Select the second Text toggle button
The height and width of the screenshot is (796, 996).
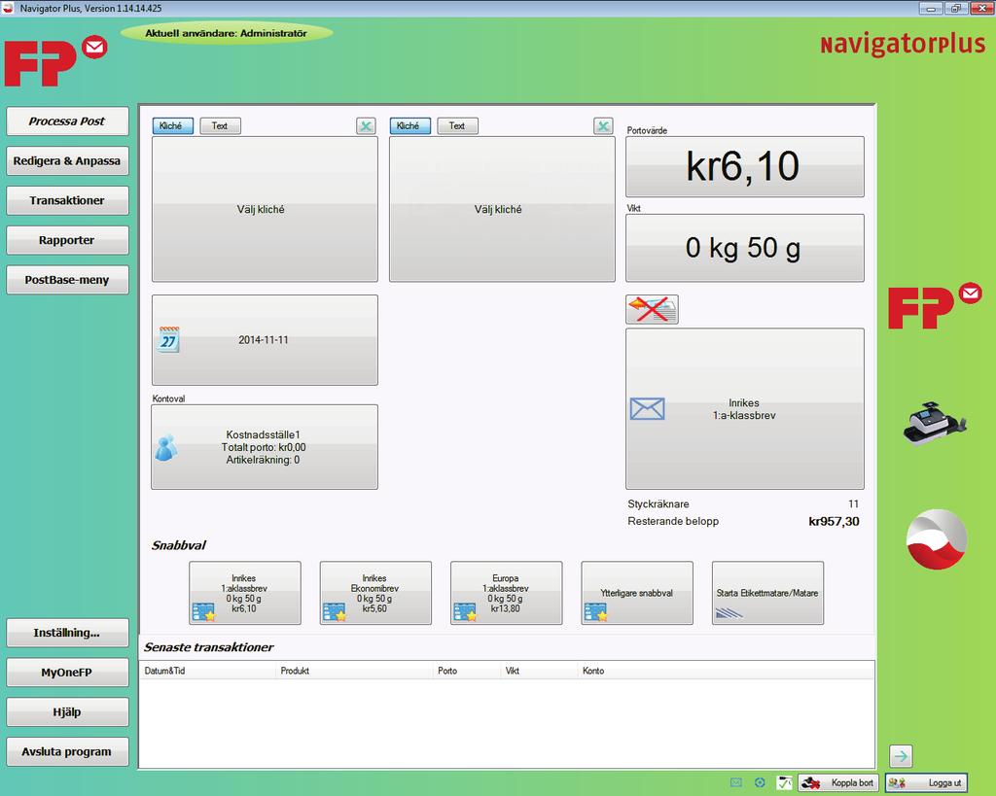(x=457, y=125)
